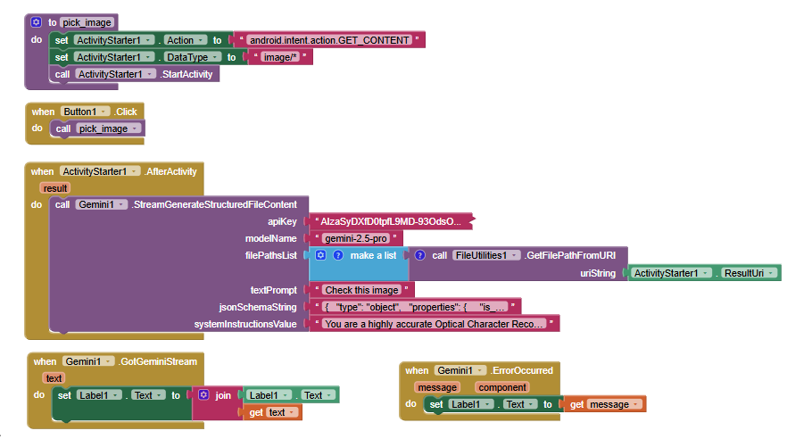Click the filePathsList parameter label
Viewport: 812px width, 439px height.
pyautogui.click(x=271, y=255)
